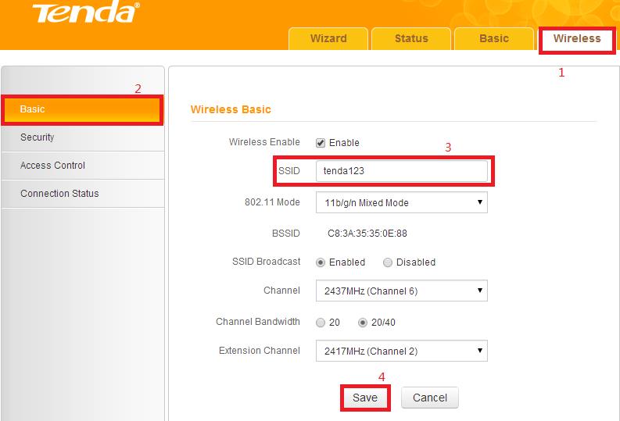Choose the 20 channel bandwidth option
Viewport: 620px width, 421px height.
[x=321, y=323]
